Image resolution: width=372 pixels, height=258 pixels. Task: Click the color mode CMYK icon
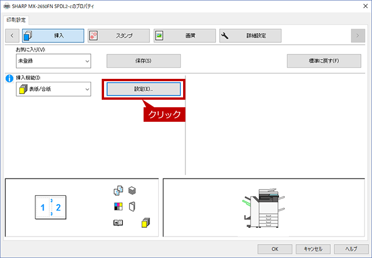pos(118,206)
